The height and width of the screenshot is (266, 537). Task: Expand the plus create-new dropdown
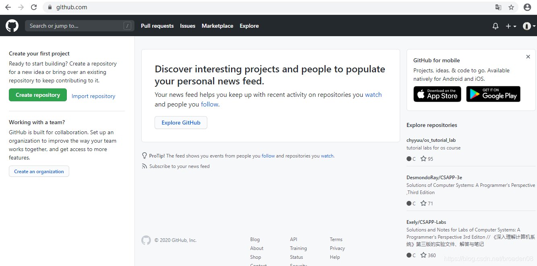511,26
